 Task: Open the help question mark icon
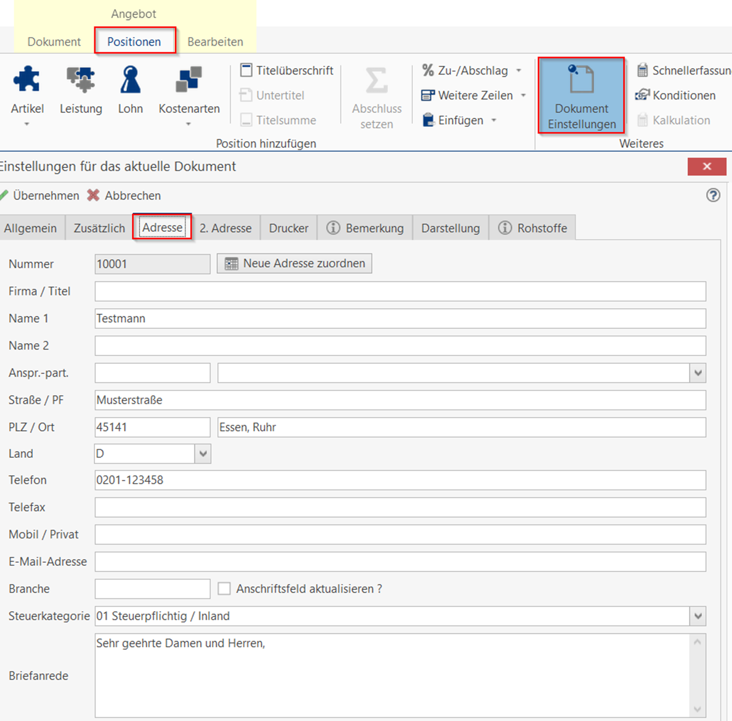click(713, 195)
